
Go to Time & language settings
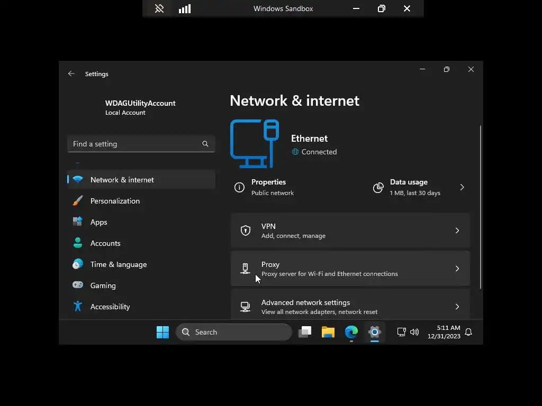click(x=141, y=264)
